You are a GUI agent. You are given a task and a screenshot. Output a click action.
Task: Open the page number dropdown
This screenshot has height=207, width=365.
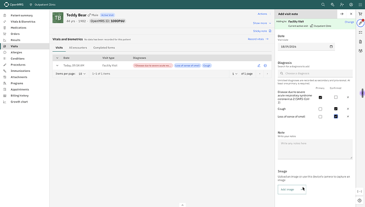235,73
